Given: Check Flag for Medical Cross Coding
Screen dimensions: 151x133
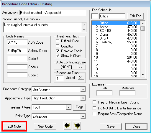Looking at the screenshot, I should click(x=94, y=102).
